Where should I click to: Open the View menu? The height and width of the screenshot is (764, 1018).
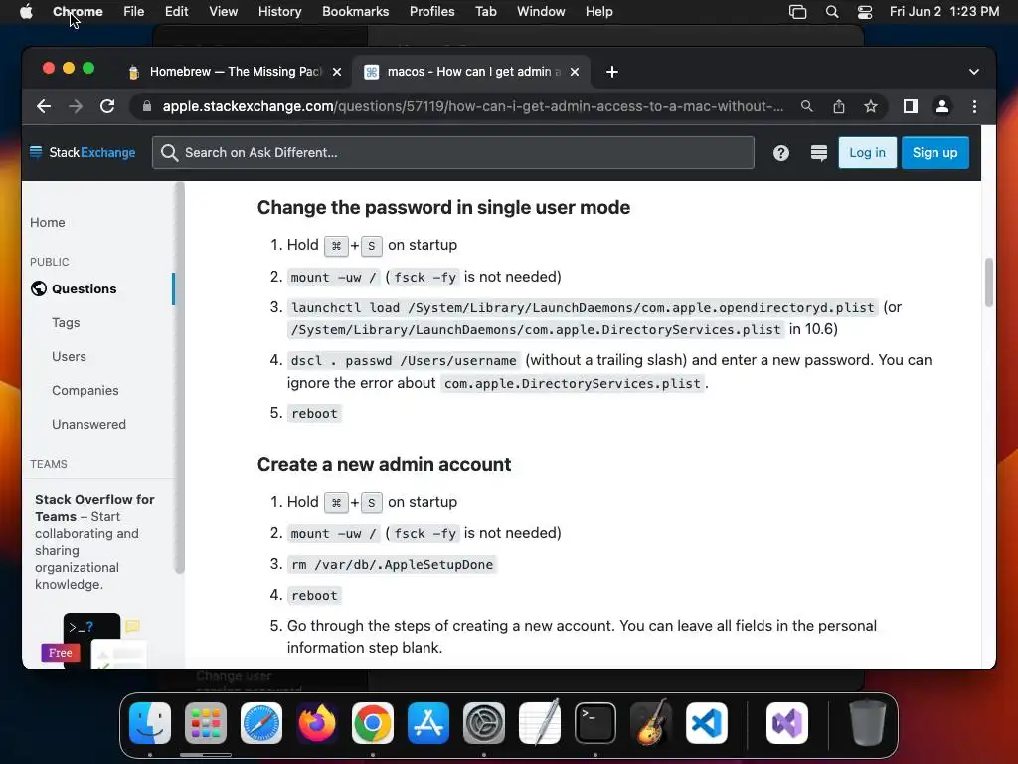click(x=223, y=12)
